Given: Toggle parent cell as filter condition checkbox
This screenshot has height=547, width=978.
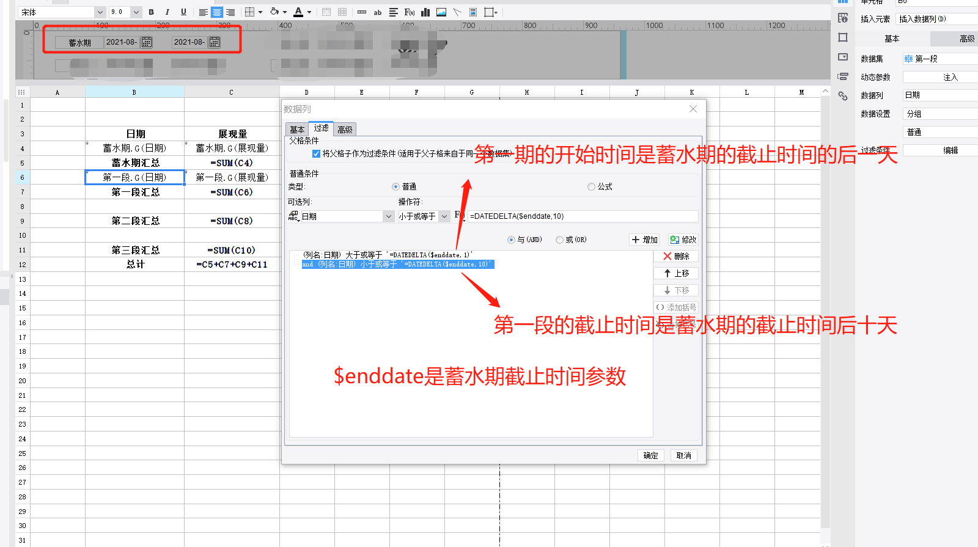Looking at the screenshot, I should pyautogui.click(x=316, y=153).
